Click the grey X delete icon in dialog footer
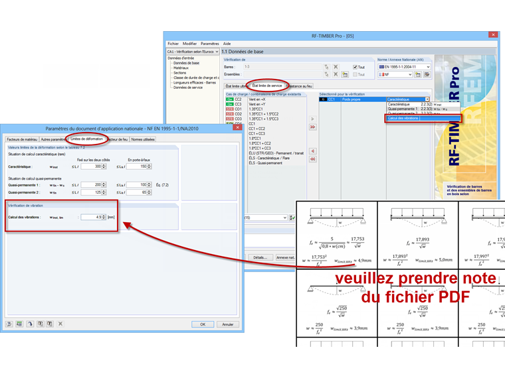This screenshot has width=505, height=378. click(x=60, y=324)
